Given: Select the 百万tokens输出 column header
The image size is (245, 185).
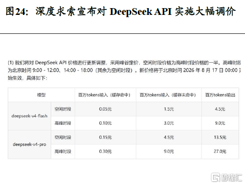Looking at the screenshot, I should (x=220, y=95).
